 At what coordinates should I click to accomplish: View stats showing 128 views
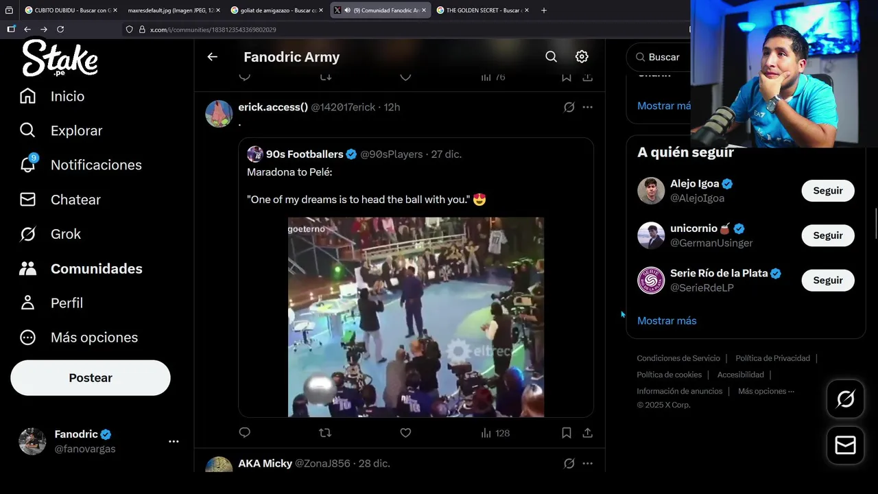(495, 433)
